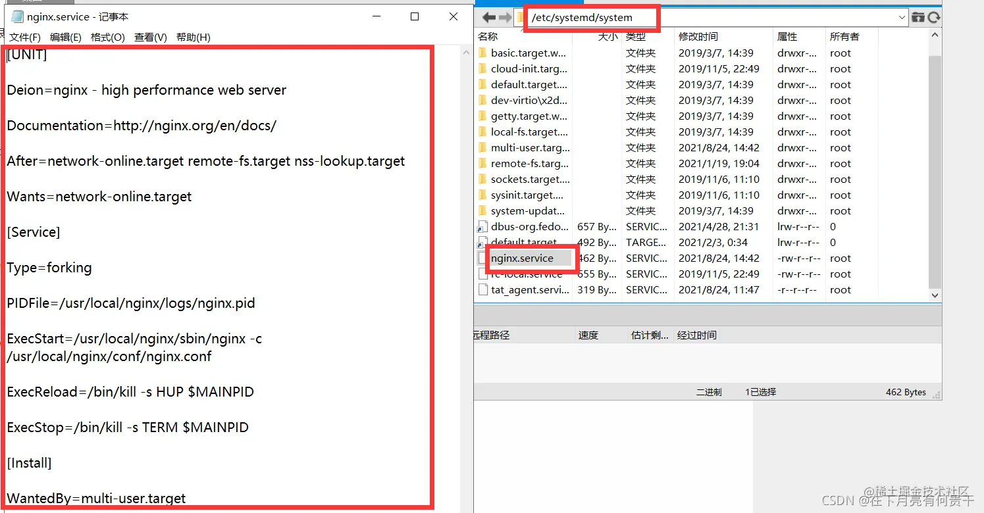Sort files by the 大小 column header
The height and width of the screenshot is (513, 984).
point(608,37)
